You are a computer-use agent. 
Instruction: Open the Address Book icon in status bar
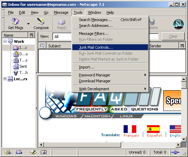(43, 152)
